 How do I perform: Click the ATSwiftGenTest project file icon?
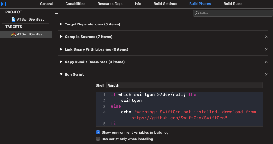tap(14, 19)
